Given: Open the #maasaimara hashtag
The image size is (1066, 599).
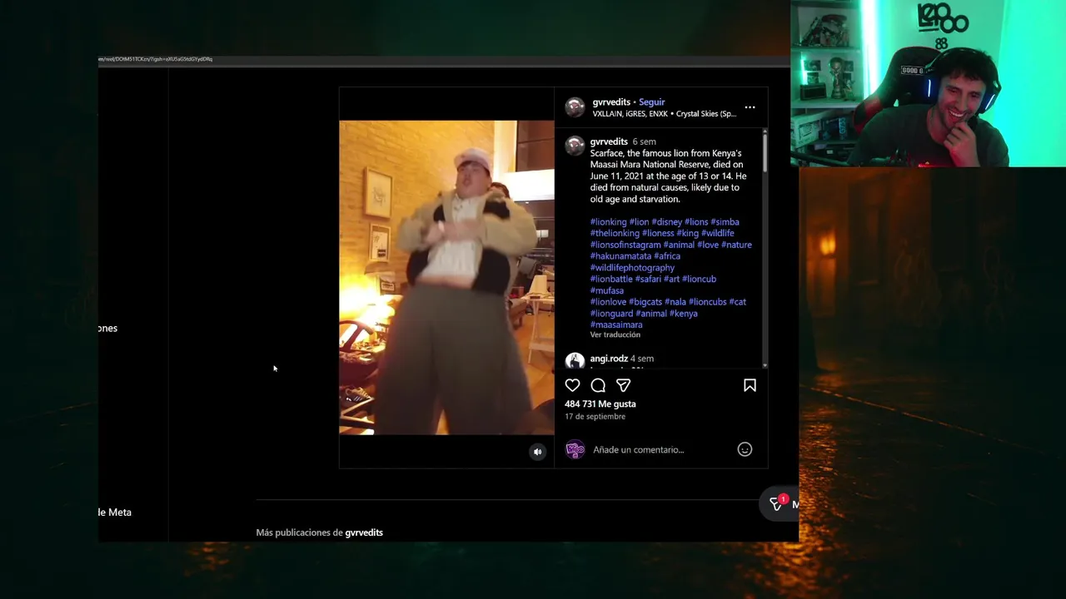Looking at the screenshot, I should (616, 324).
